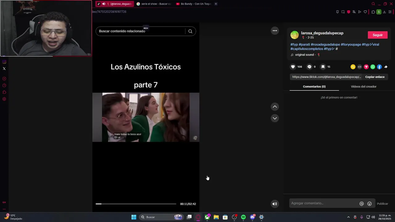
Task: Show hidden system tray icons chevron
Action: 348,217
